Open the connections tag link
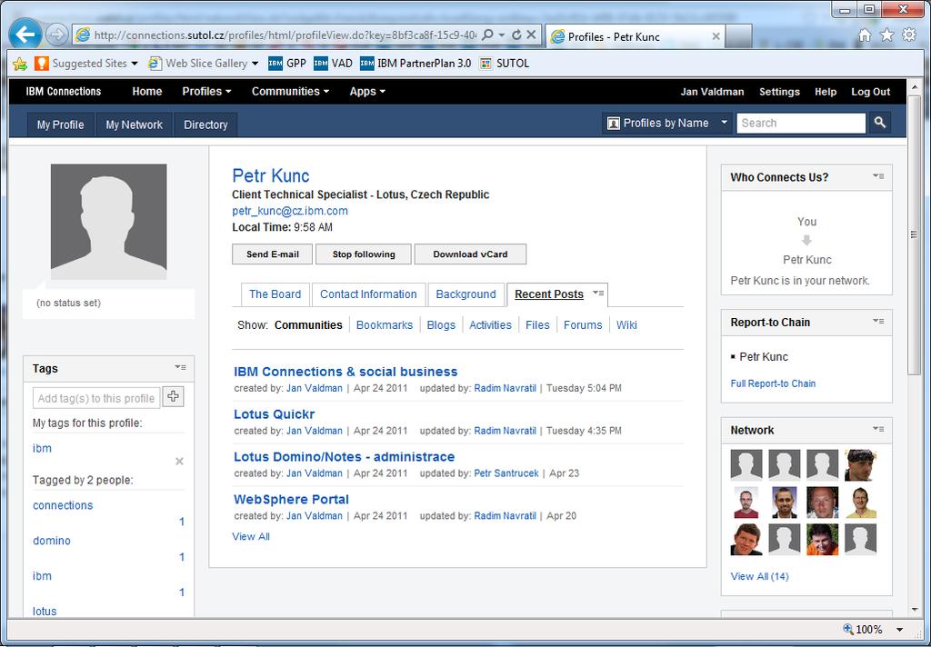The image size is (931, 647). coord(63,505)
